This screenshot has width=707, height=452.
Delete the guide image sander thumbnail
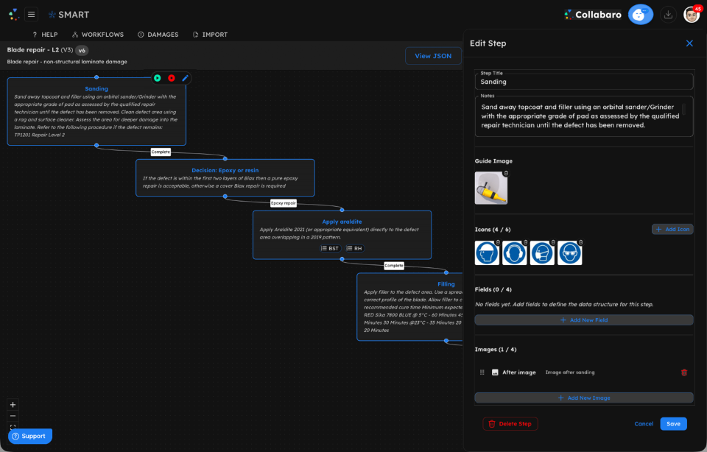point(505,173)
